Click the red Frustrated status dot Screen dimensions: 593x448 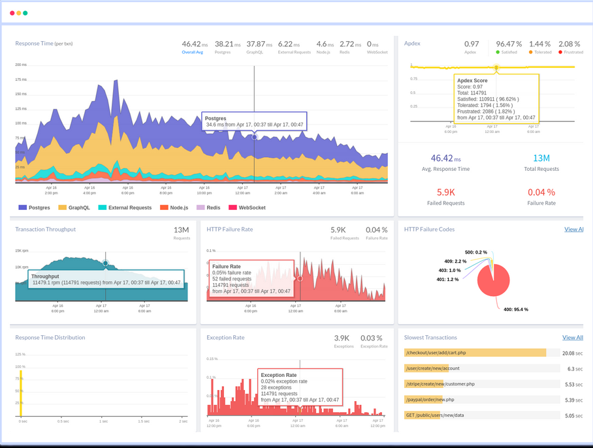pos(560,52)
